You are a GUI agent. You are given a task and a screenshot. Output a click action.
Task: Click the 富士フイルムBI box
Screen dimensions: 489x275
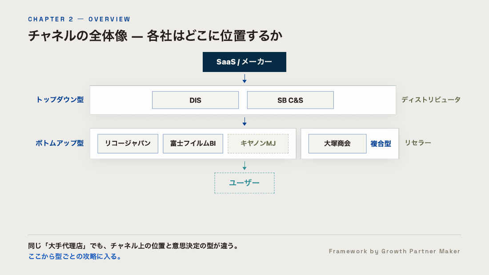(x=193, y=144)
